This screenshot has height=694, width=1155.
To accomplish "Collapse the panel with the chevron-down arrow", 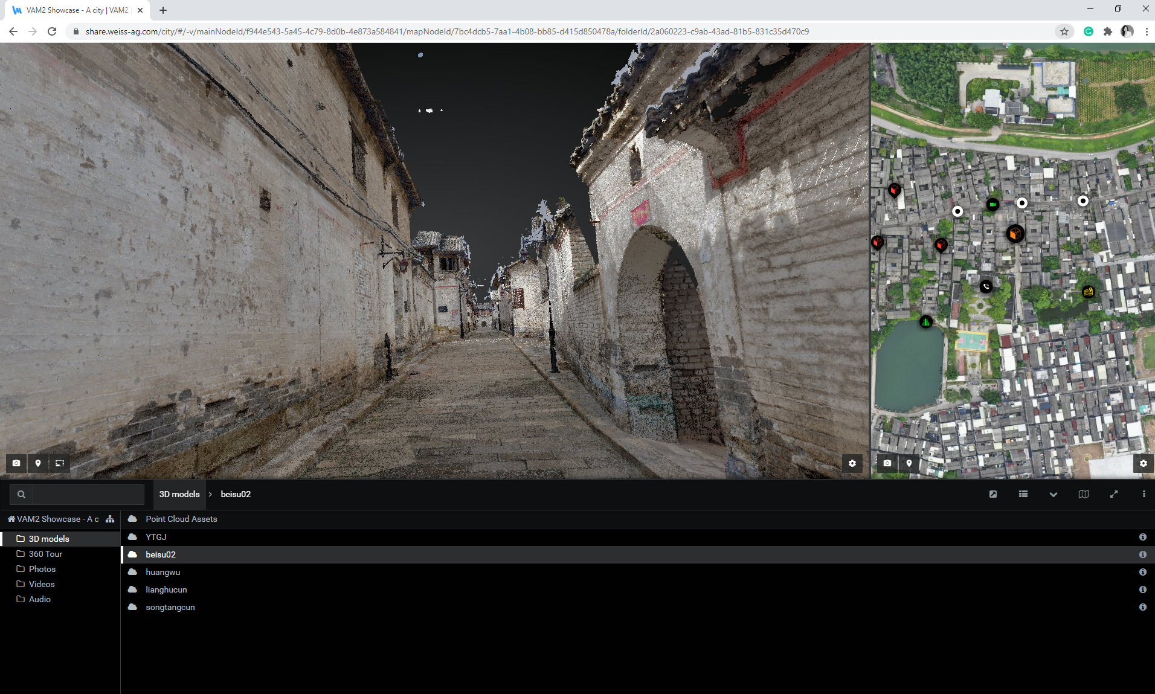I will click(x=1053, y=494).
